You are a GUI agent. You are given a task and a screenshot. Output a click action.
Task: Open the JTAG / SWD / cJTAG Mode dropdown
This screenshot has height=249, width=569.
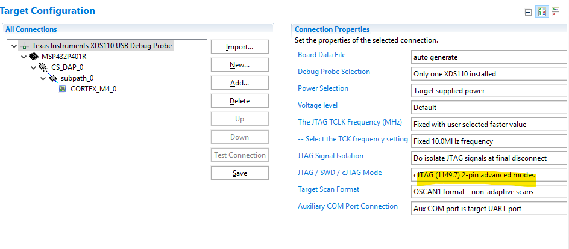point(488,175)
